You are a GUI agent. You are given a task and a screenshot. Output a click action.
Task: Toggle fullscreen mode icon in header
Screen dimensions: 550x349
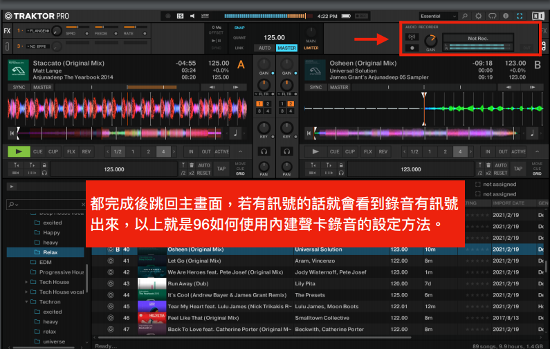pos(520,16)
